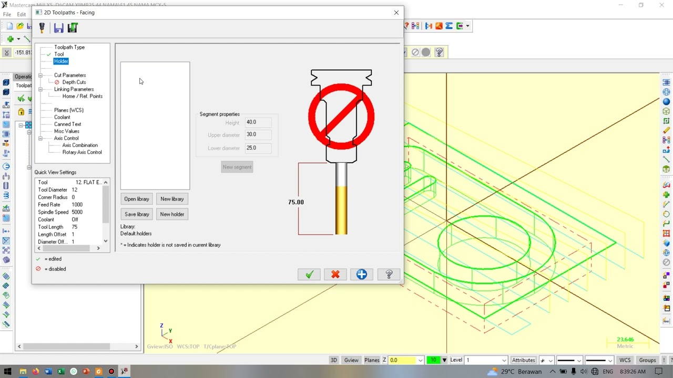Viewport: 673px width, 378px height.
Task: Click the New library button
Action: click(x=172, y=199)
